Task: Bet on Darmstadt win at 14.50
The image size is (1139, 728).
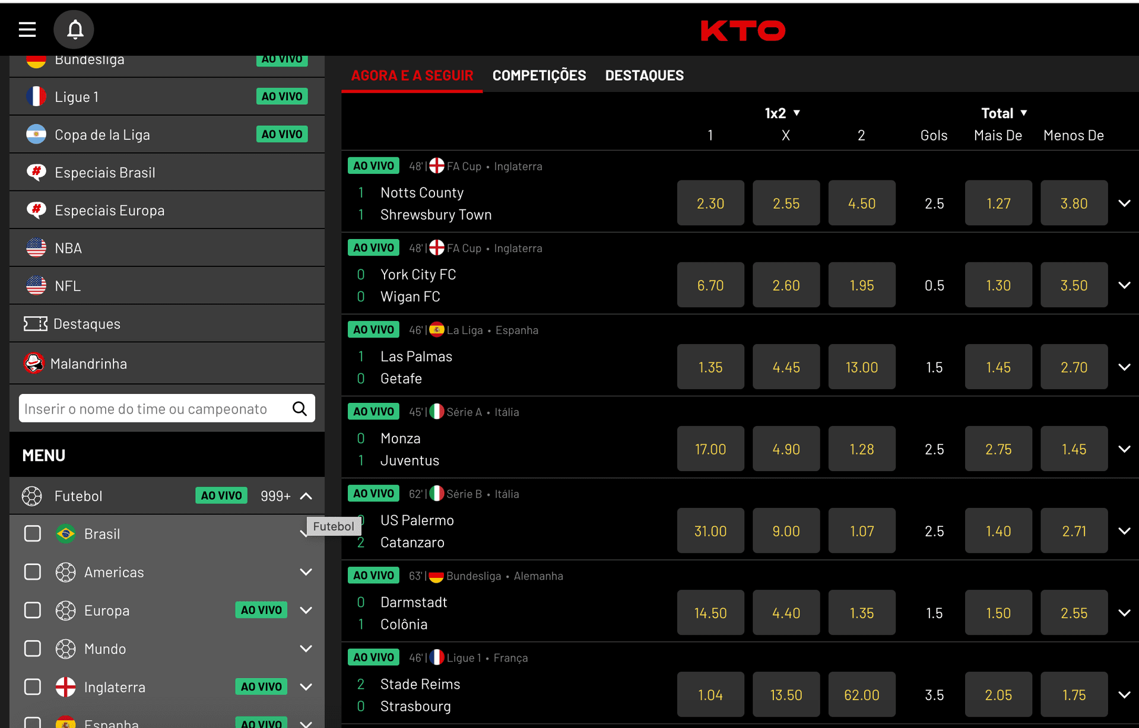Action: point(710,612)
